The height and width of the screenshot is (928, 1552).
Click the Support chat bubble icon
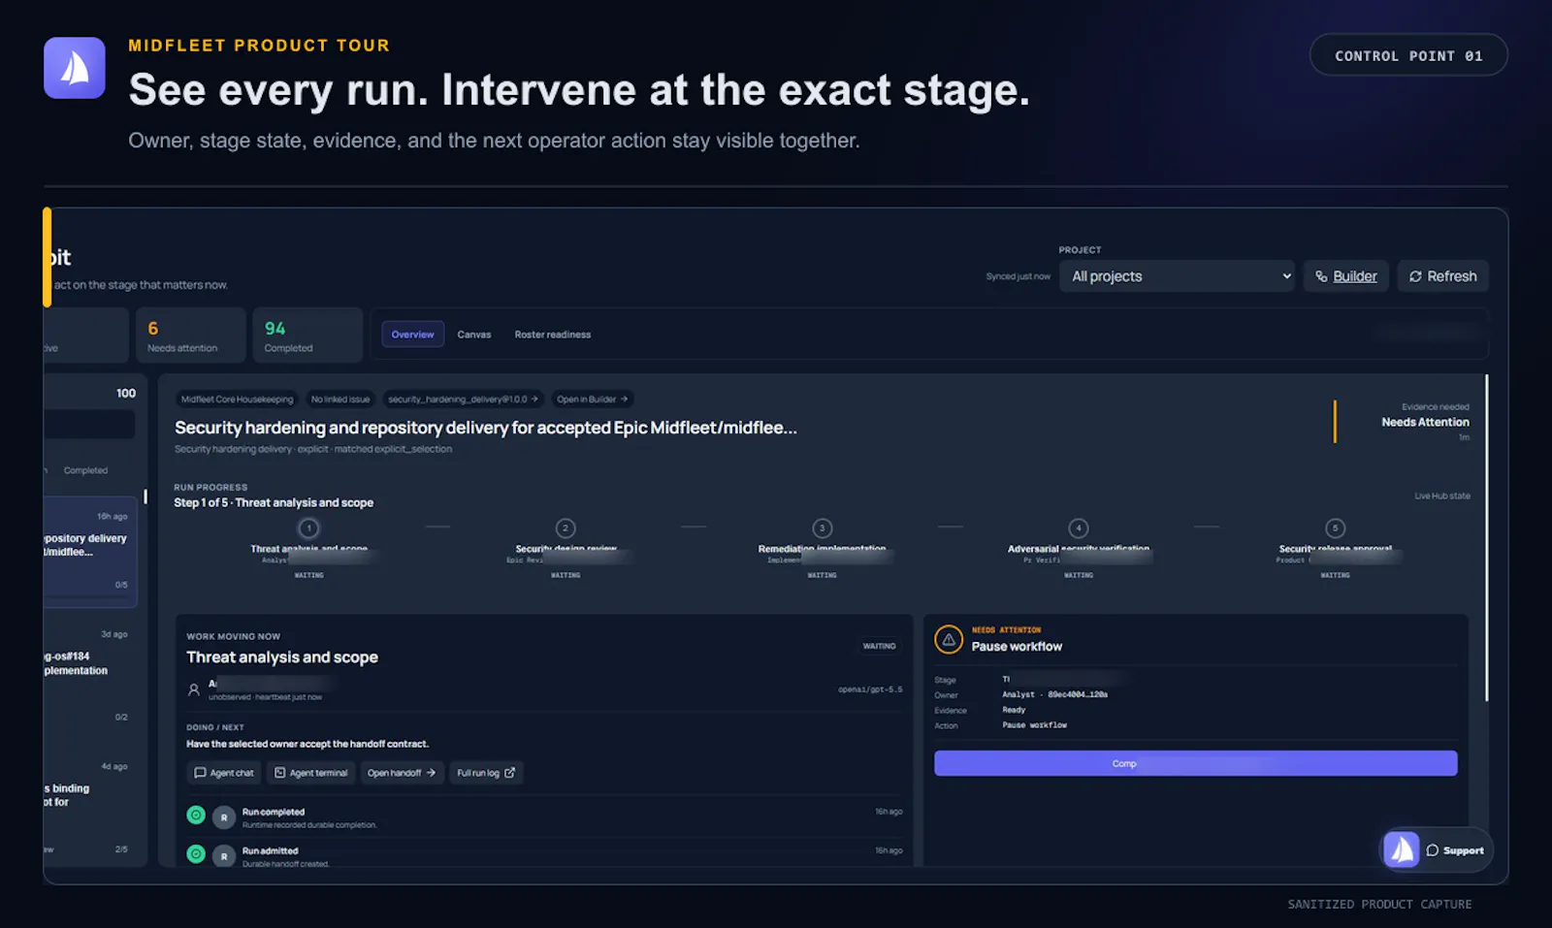[1433, 850]
